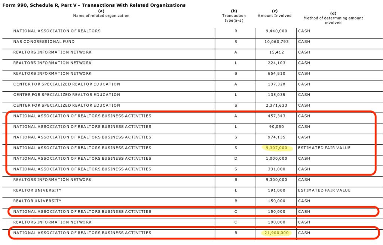Screen dimensions: 383x245
Task: Click the Amount Involved column header
Action: coord(275,16)
